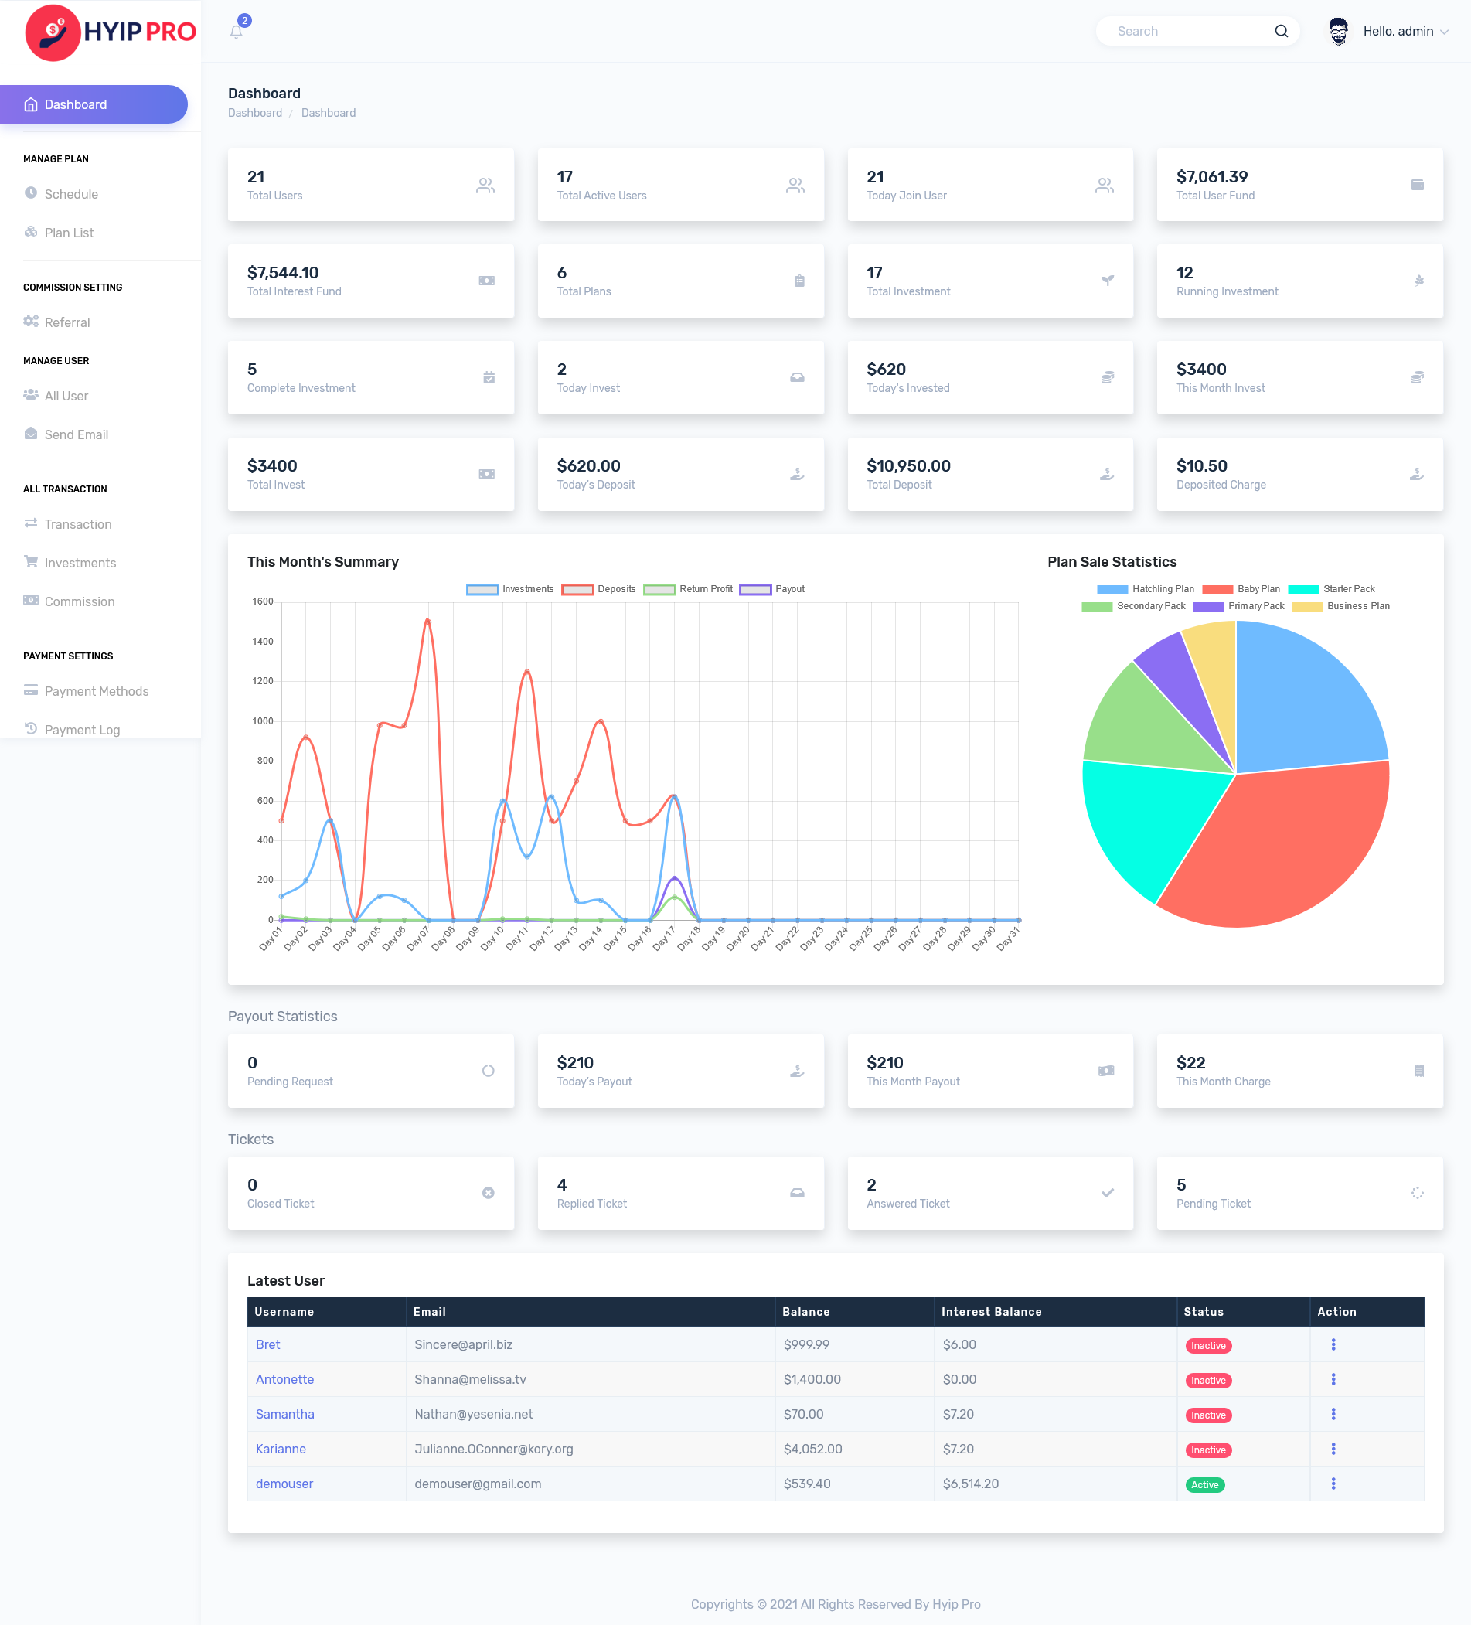Open Plan List in the sidebar
The height and width of the screenshot is (1625, 1471).
coord(70,233)
